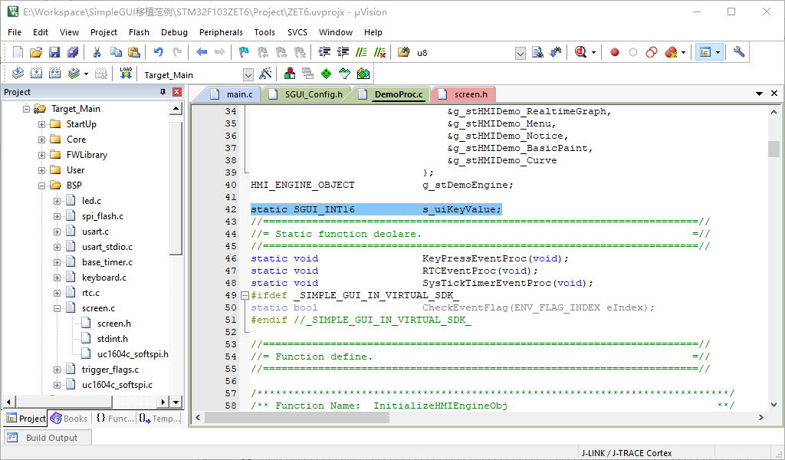
Task: Collapse the BSP folder
Action: coord(42,186)
